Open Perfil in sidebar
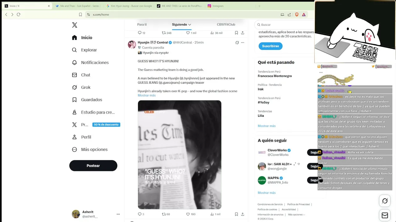396x222 pixels. coord(81,137)
